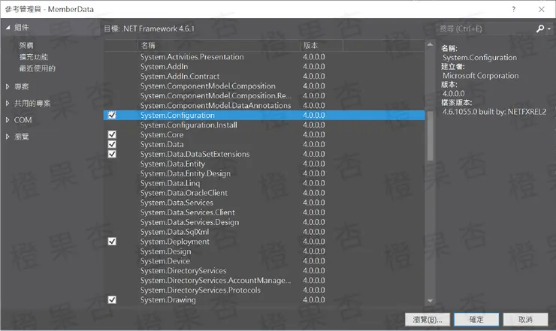Image resolution: width=556 pixels, height=331 pixels.
Task: Select System.Configuration.Install row
Action: click(264, 125)
